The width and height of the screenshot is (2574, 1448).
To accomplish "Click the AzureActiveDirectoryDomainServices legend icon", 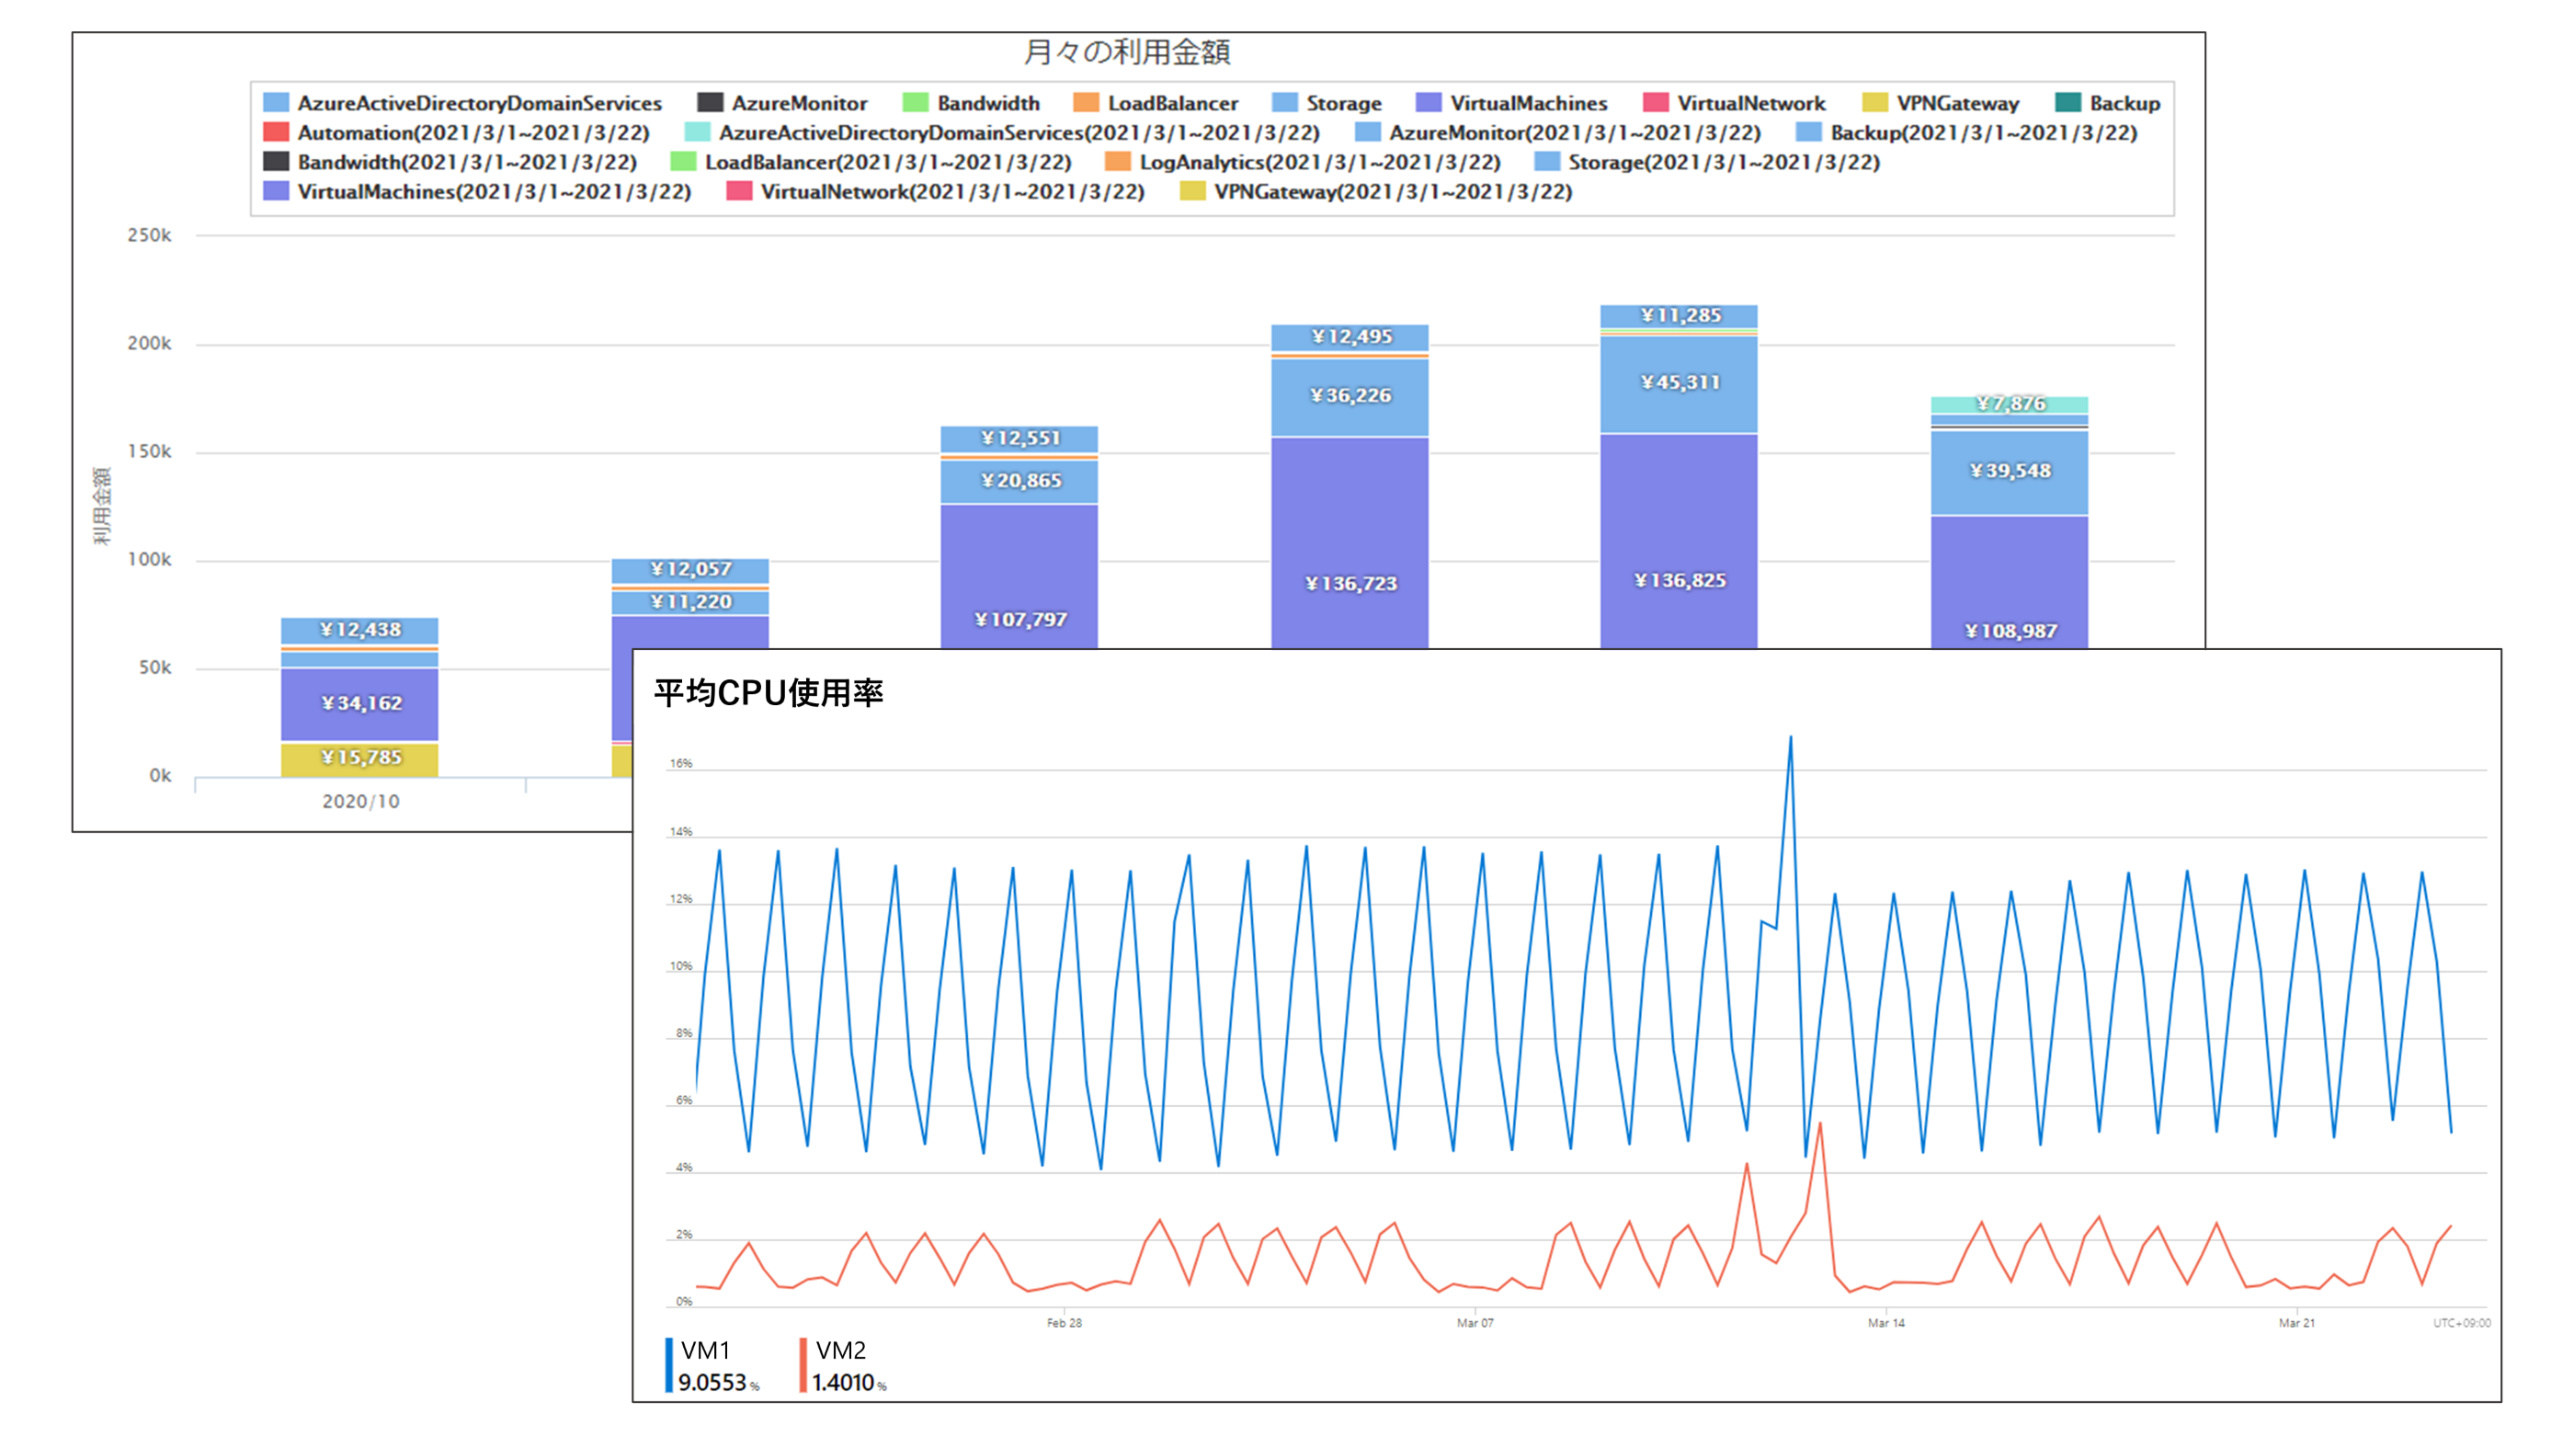I will tap(276, 103).
